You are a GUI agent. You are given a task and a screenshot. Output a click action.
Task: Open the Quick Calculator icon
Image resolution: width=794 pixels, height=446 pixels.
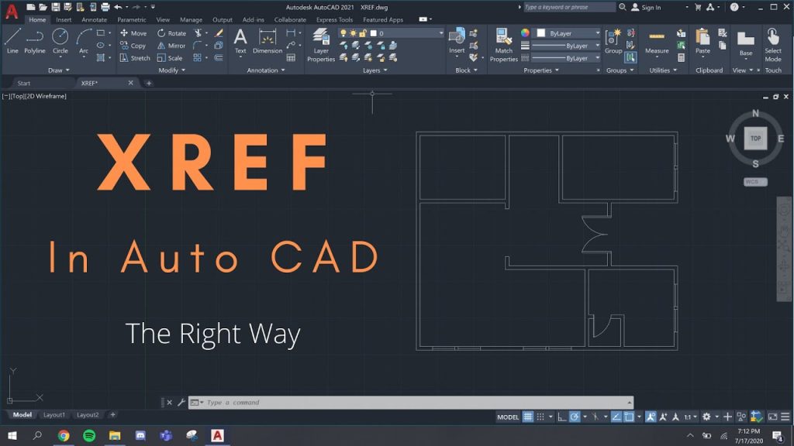(x=681, y=58)
